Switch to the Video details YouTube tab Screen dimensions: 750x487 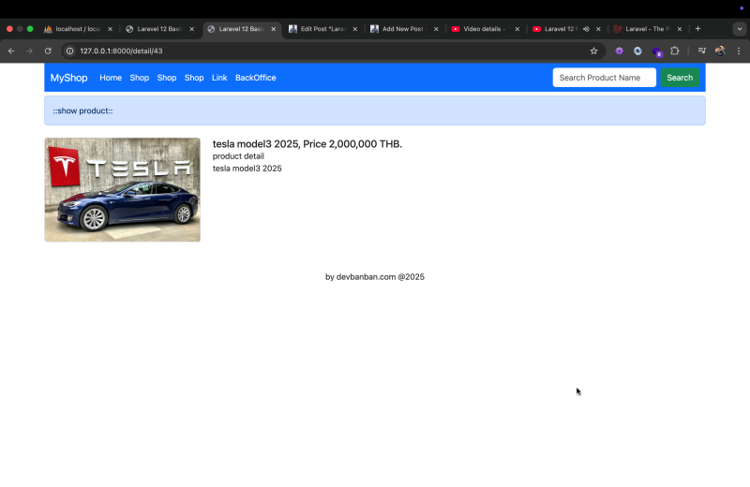[x=483, y=29]
